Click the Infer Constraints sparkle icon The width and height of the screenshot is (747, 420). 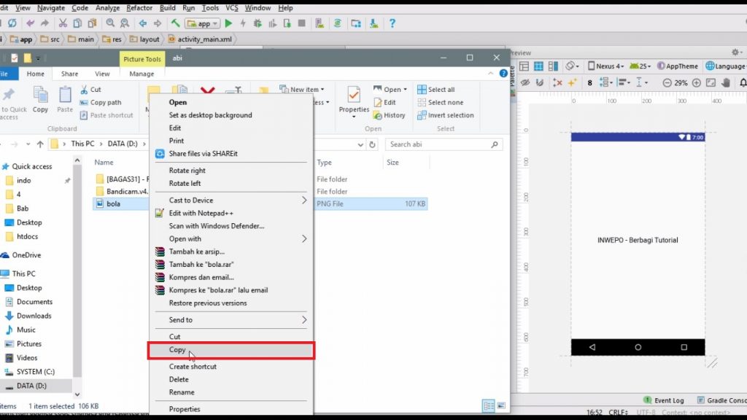(573, 83)
